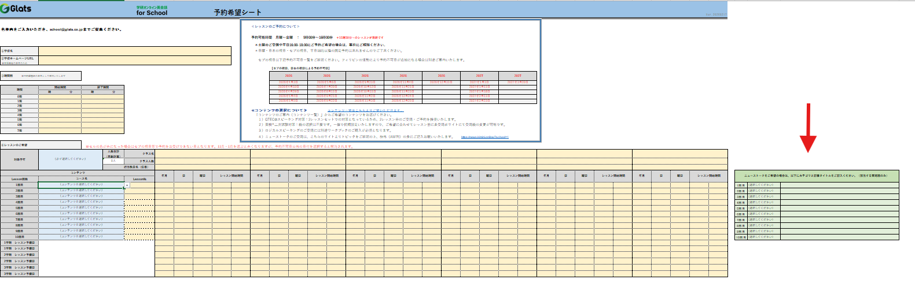915x283 pixels.
Task: Click the 人数合計 value cell showing 0人
Action: (113, 161)
